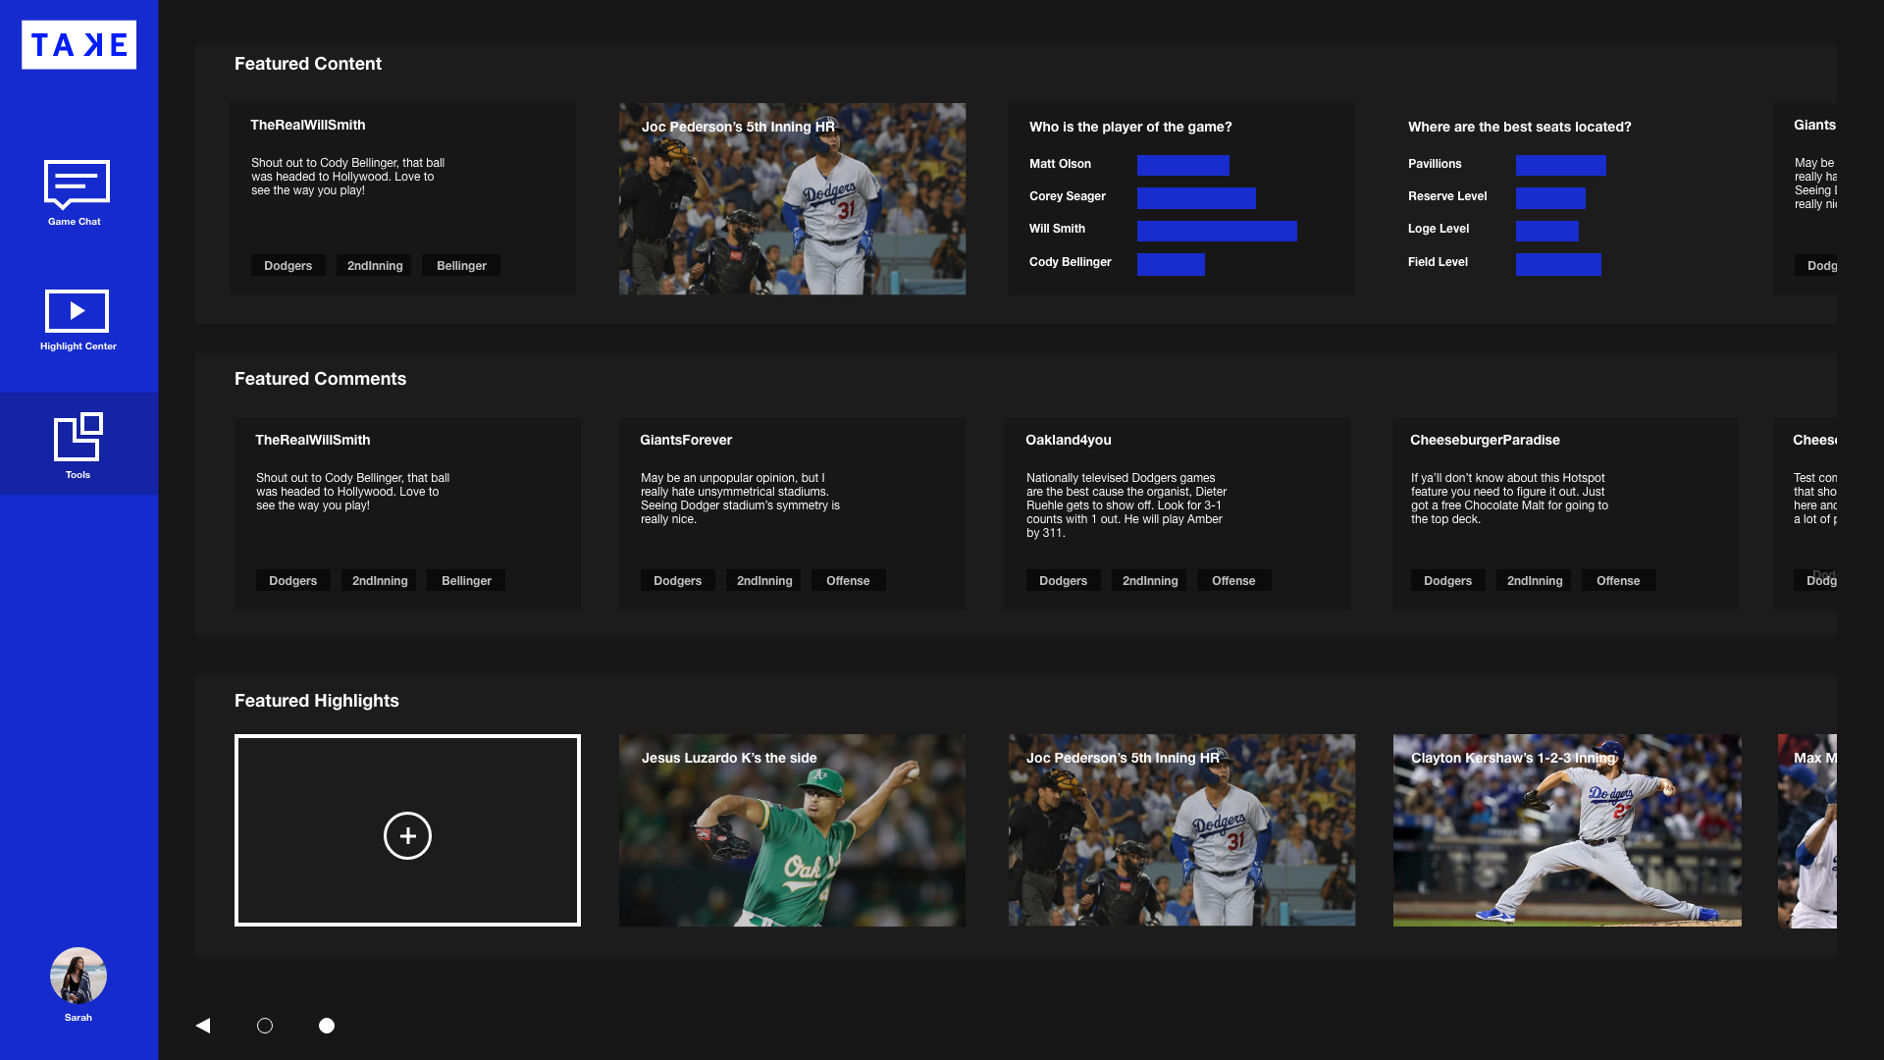Viewport: 1884px width, 1060px height.
Task: Click Dodgers tag on CheeseburgerParadise comment
Action: coord(1447,581)
